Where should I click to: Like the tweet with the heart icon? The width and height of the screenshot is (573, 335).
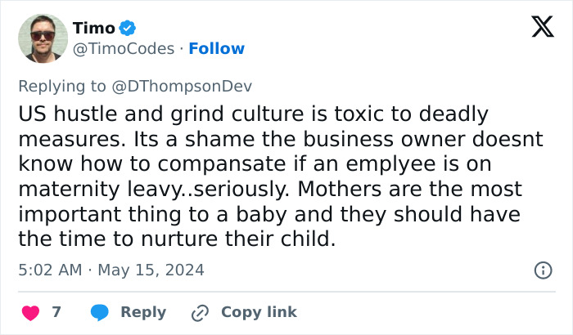tap(29, 312)
